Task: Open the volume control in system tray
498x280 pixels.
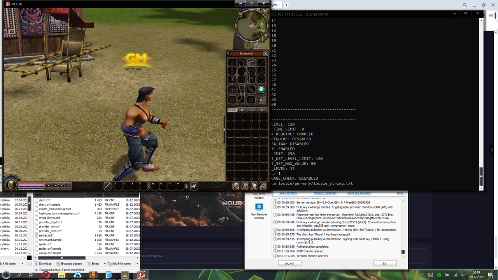Action: pyautogui.click(x=463, y=275)
